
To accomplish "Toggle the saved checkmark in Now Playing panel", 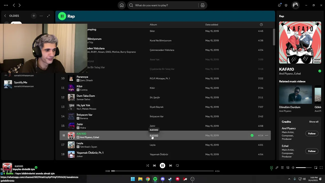I will pyautogui.click(x=320, y=71).
